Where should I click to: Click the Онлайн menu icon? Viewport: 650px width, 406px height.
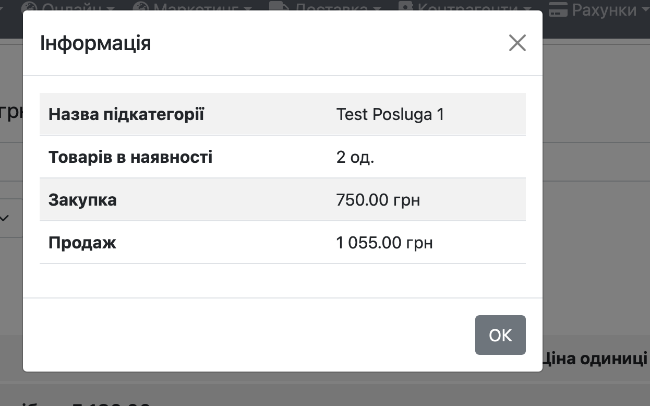coord(29,8)
